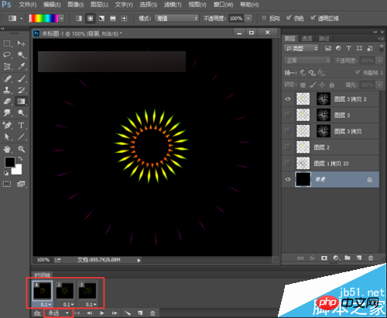Choose the Type tool in toolbox
387x318 pixels.
click(x=21, y=126)
